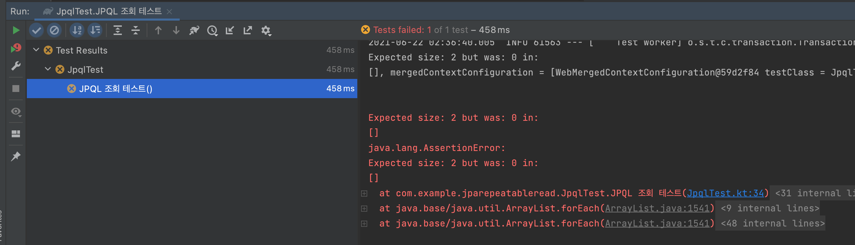Open the wrench settings icon in left sidebar
This screenshot has height=245, width=855.
(x=16, y=66)
